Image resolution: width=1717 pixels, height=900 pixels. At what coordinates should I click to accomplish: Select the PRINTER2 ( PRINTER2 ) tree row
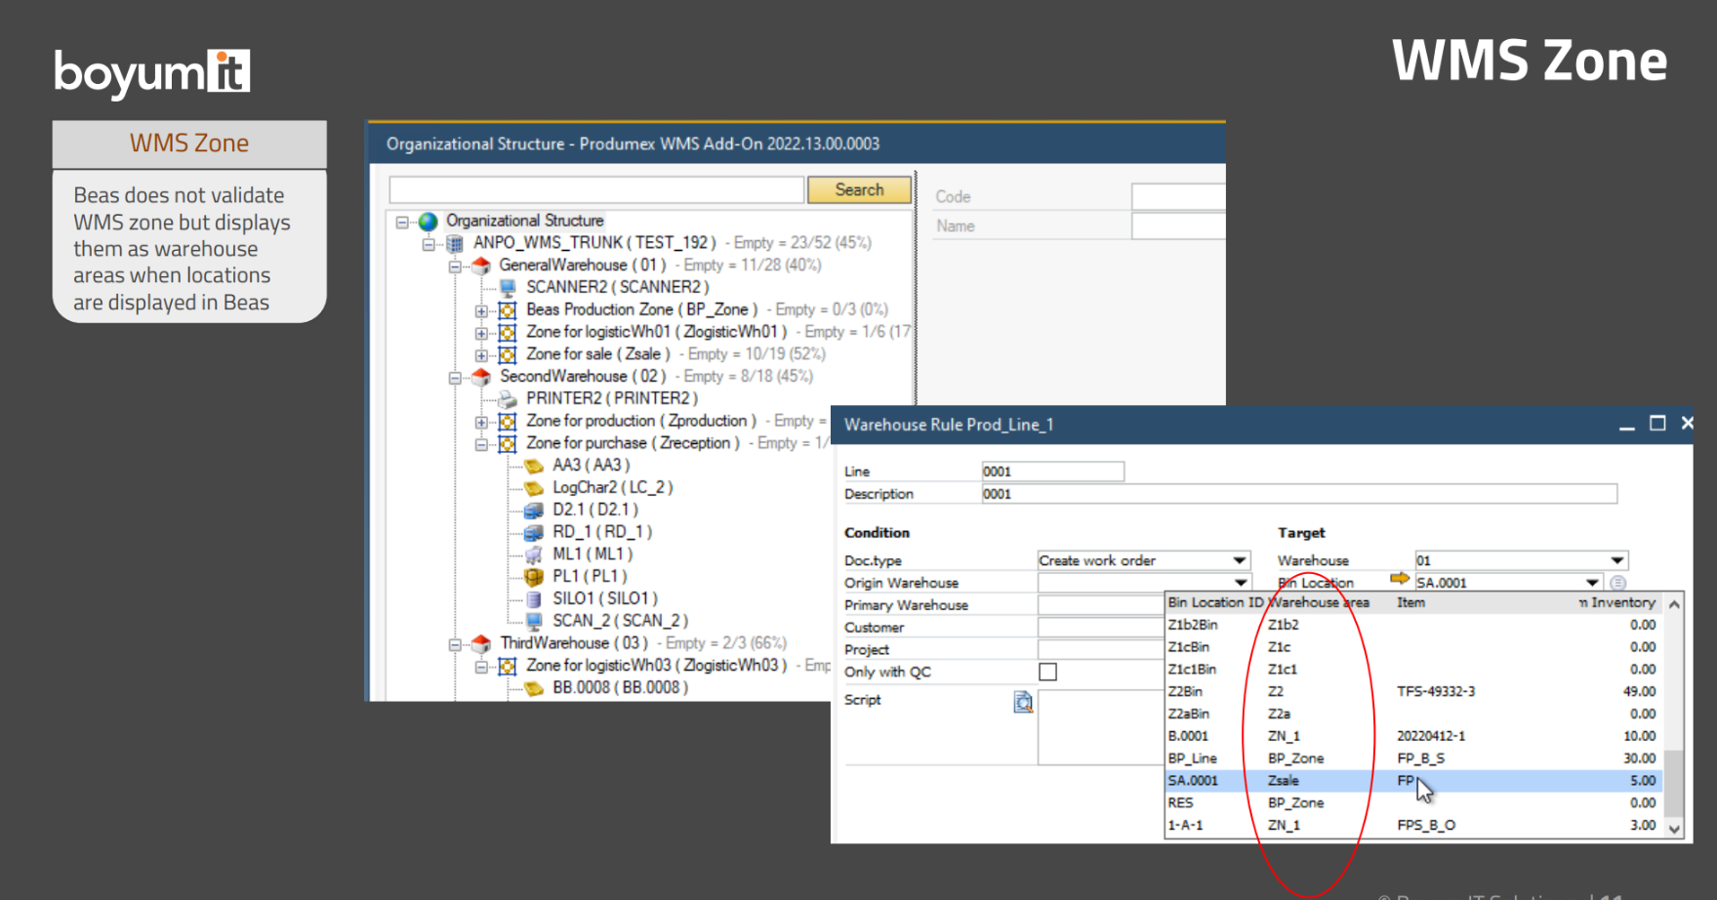click(612, 398)
